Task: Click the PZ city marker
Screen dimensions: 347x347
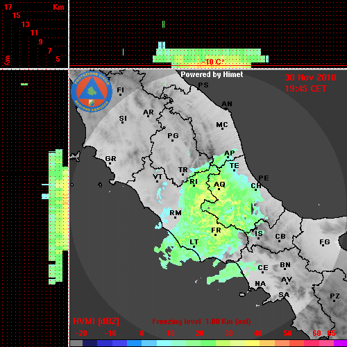Action: pos(335,301)
